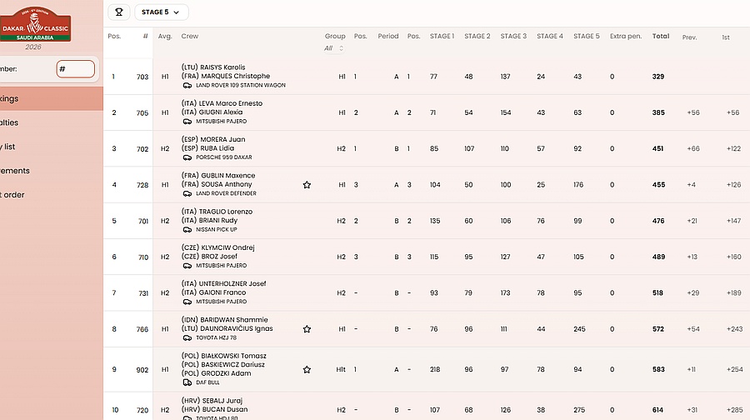Image resolution: width=750 pixels, height=420 pixels.
Task: Open the STAGE 5 dropdown
Action: click(x=161, y=12)
